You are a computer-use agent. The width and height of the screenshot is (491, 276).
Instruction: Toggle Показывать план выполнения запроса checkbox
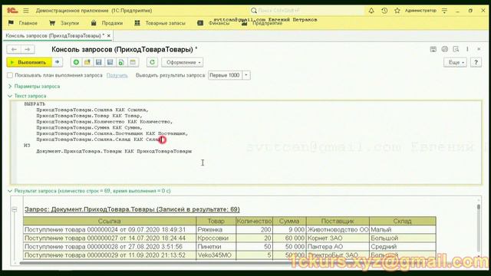tap(10, 75)
